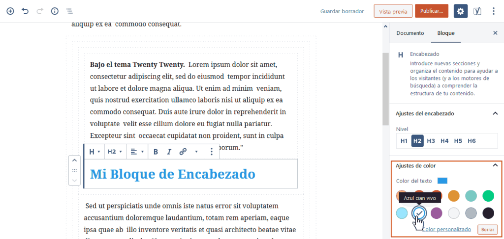
Task: Open Color personalizado link
Action: point(446,229)
